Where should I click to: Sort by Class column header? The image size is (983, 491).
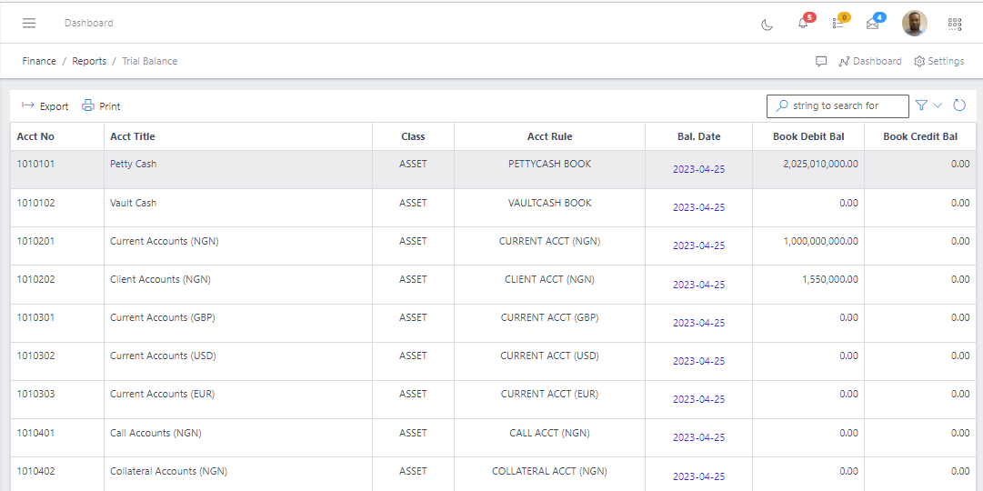point(413,136)
